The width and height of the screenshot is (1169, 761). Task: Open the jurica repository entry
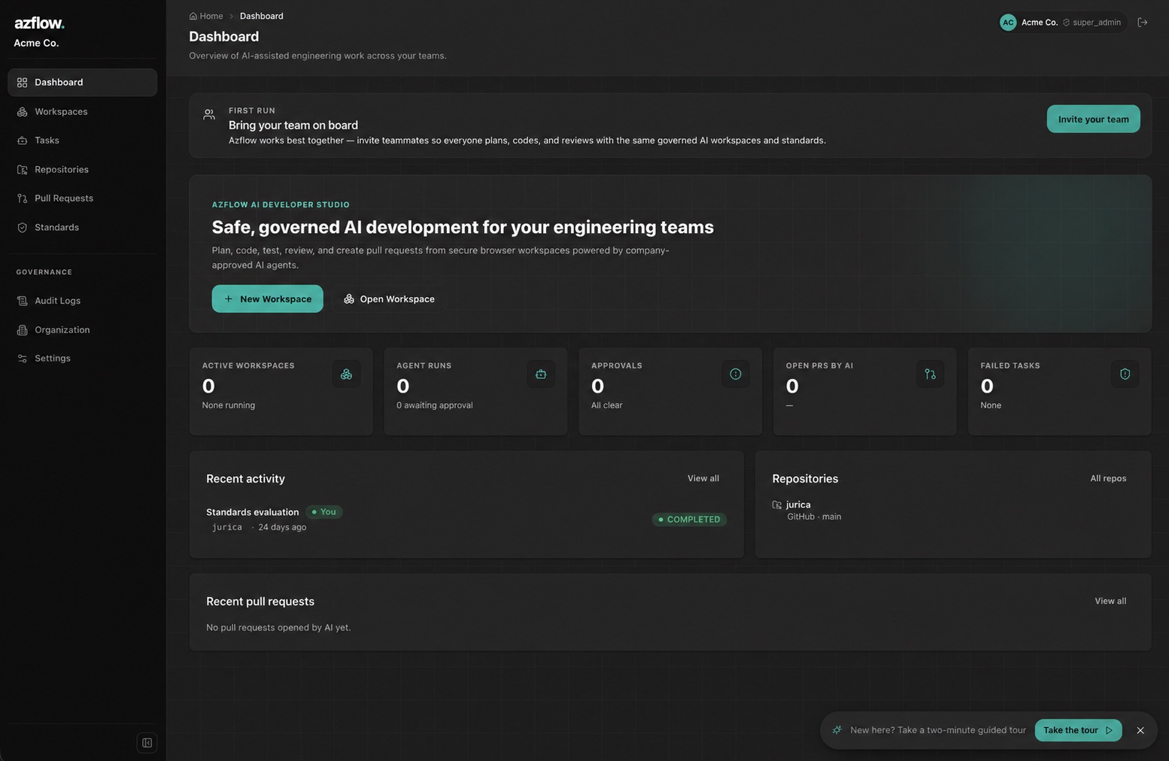(952, 511)
